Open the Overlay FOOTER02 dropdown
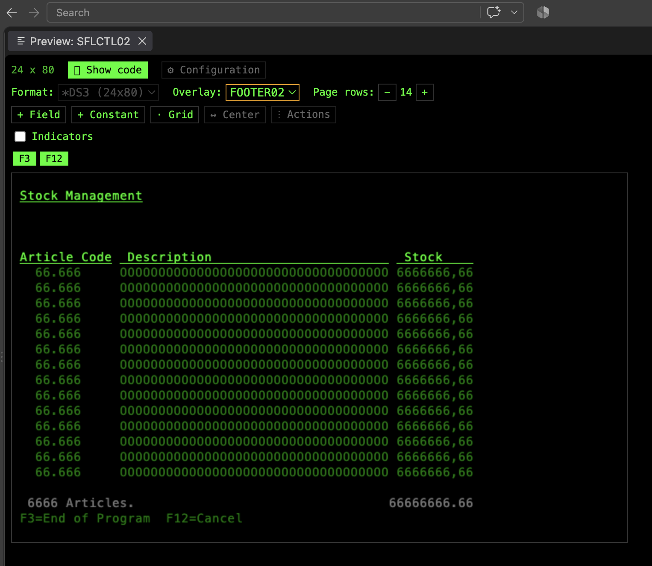The image size is (652, 566). pyautogui.click(x=262, y=92)
